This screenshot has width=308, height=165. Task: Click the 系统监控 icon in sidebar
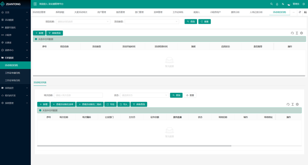point(2,88)
